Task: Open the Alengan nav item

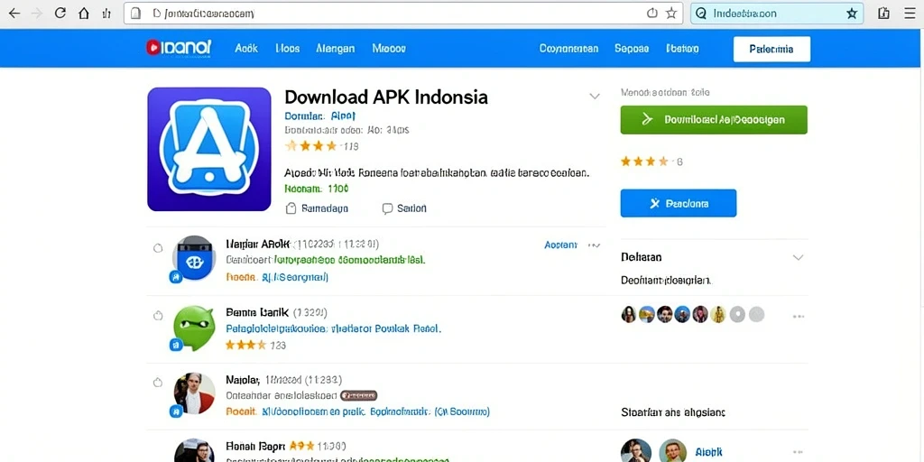Action: pyautogui.click(x=336, y=49)
